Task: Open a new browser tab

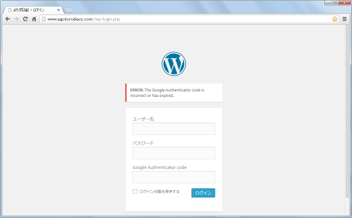Action: 69,10
